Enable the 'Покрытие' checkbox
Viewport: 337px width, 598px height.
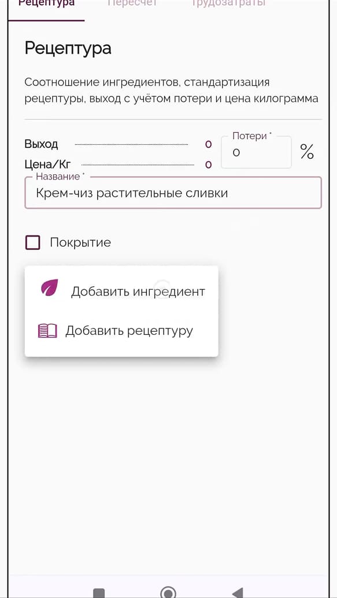click(32, 242)
